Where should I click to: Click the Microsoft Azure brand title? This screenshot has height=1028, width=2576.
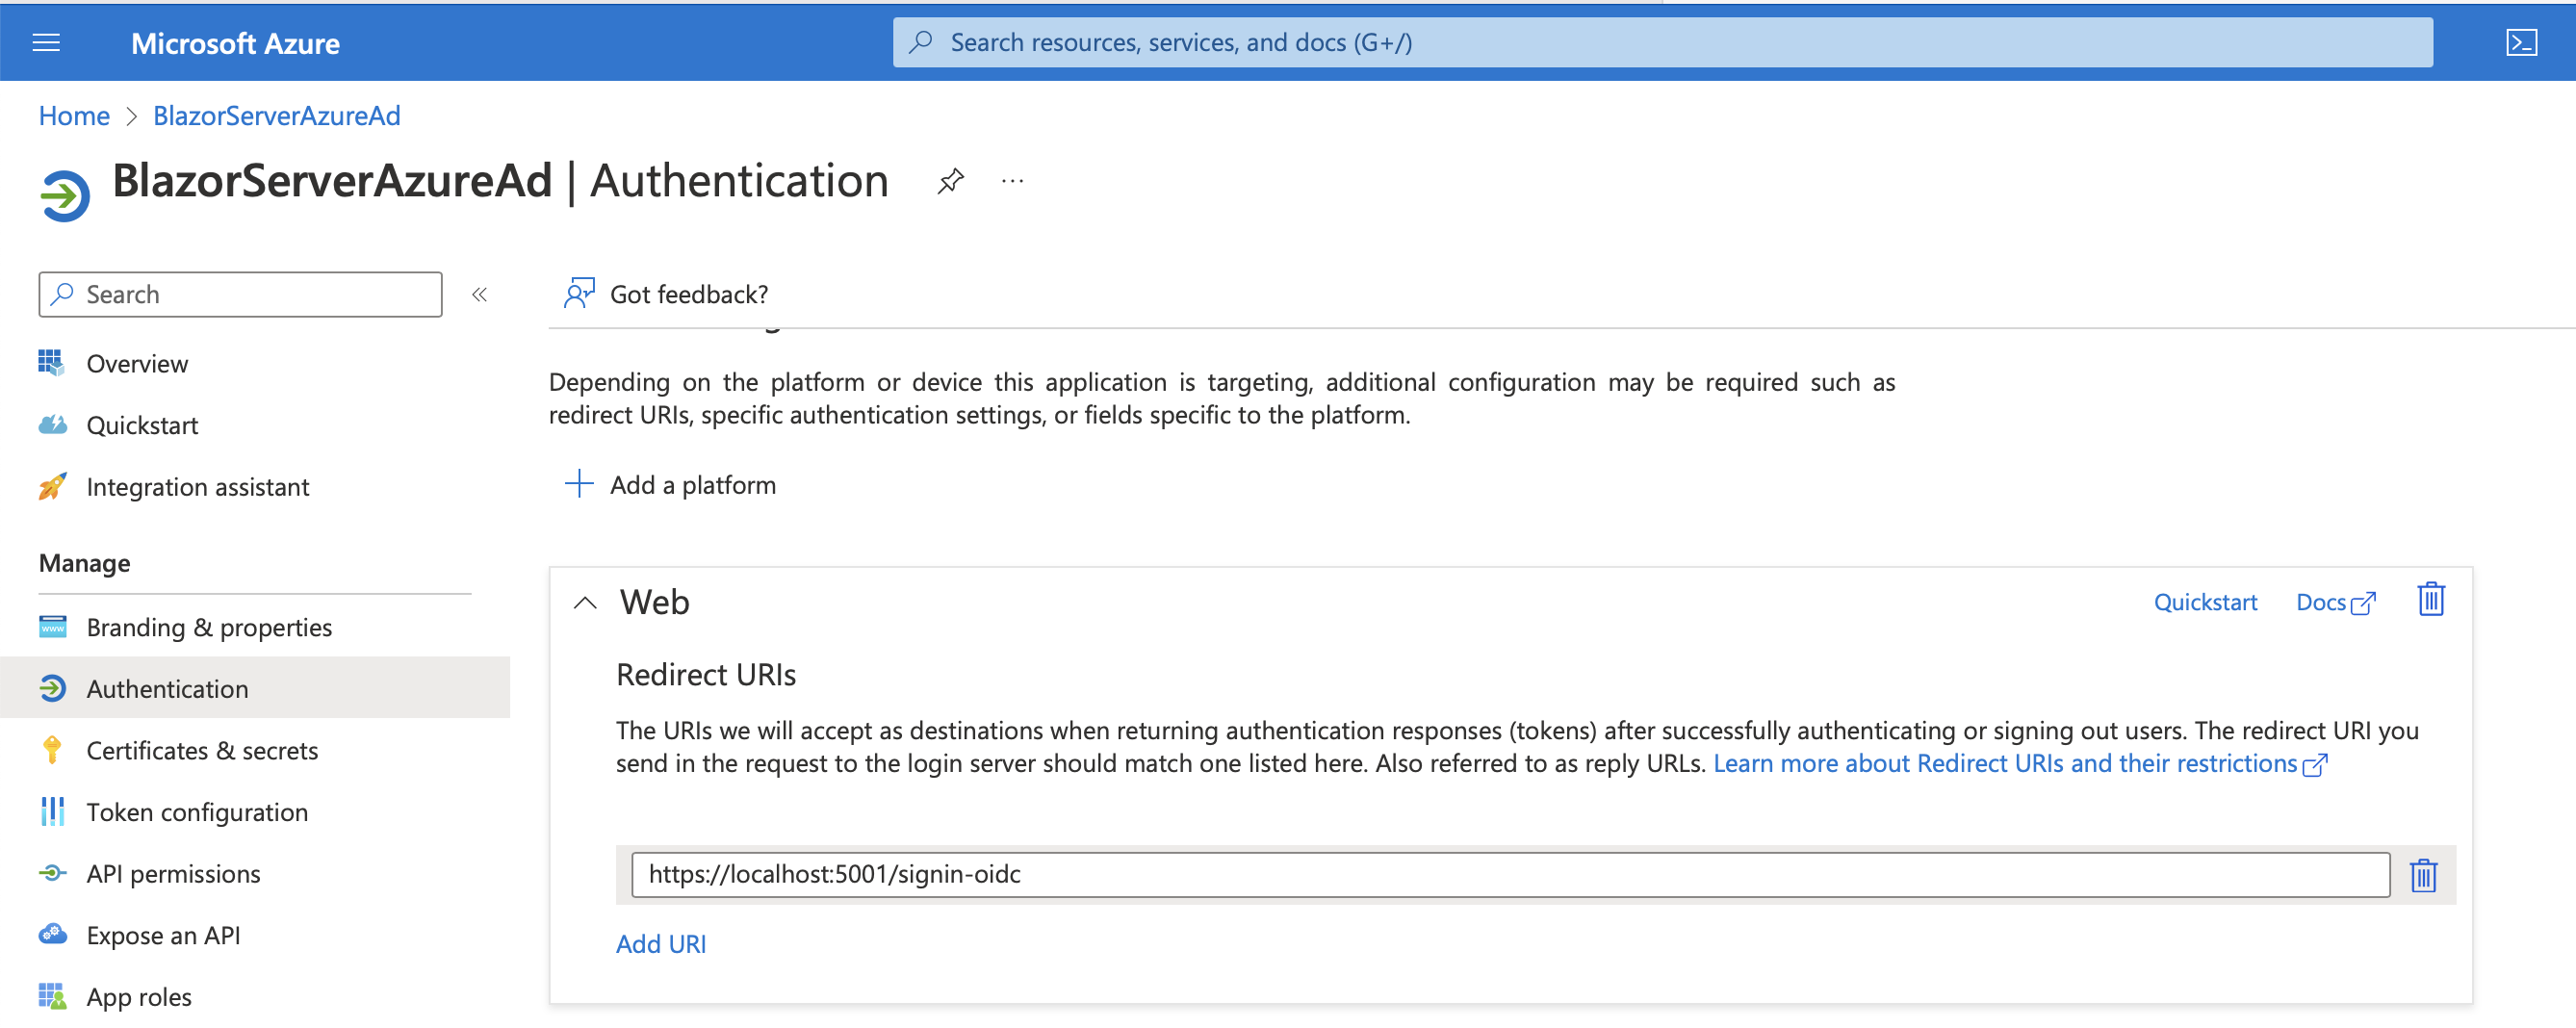pyautogui.click(x=235, y=43)
